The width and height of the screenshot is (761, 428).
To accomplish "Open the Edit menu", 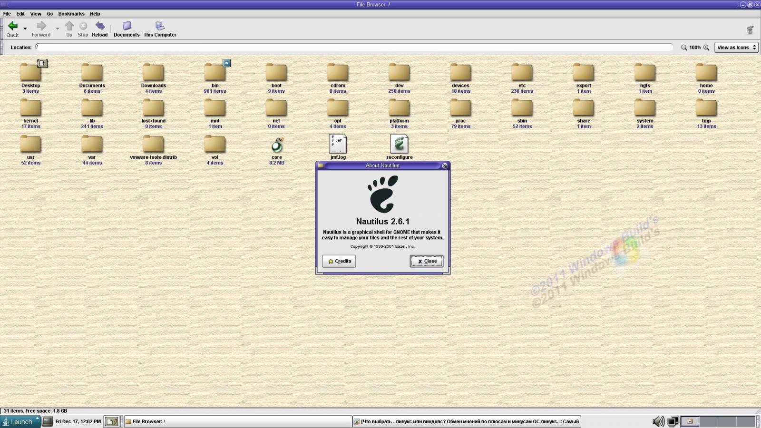I will [20, 14].
